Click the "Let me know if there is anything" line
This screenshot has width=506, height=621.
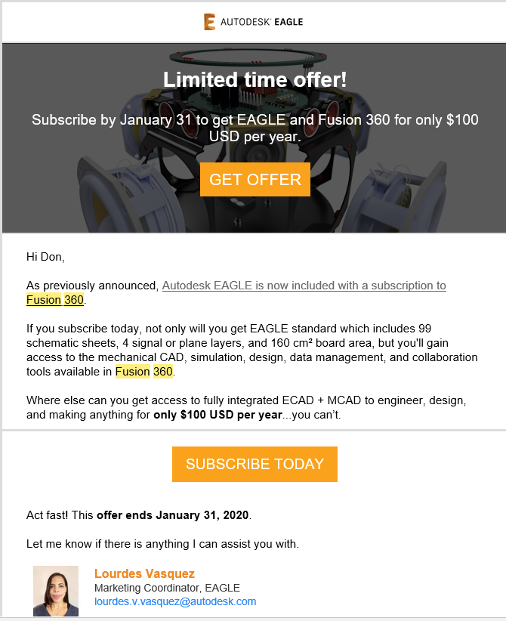coord(162,544)
